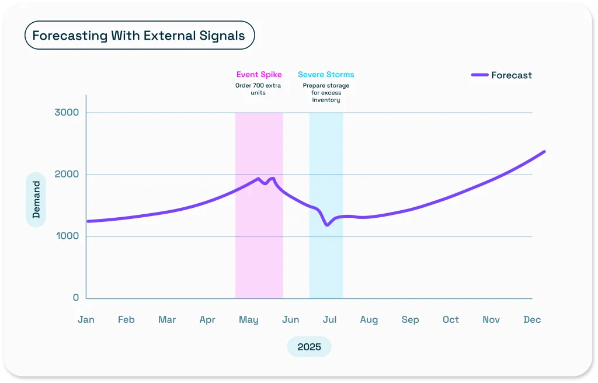Click the Forecasting With External Signals title
Viewport: 598px width, 383px height.
coord(139,35)
